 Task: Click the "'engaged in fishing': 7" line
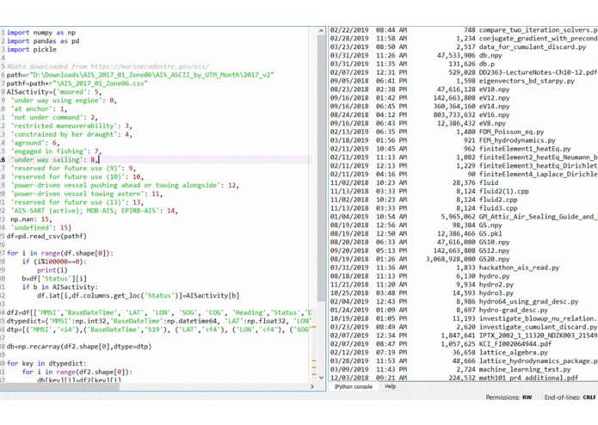click(56, 151)
